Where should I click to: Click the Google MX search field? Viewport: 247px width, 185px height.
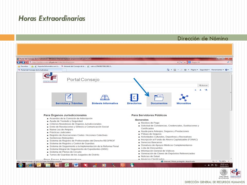(207, 62)
